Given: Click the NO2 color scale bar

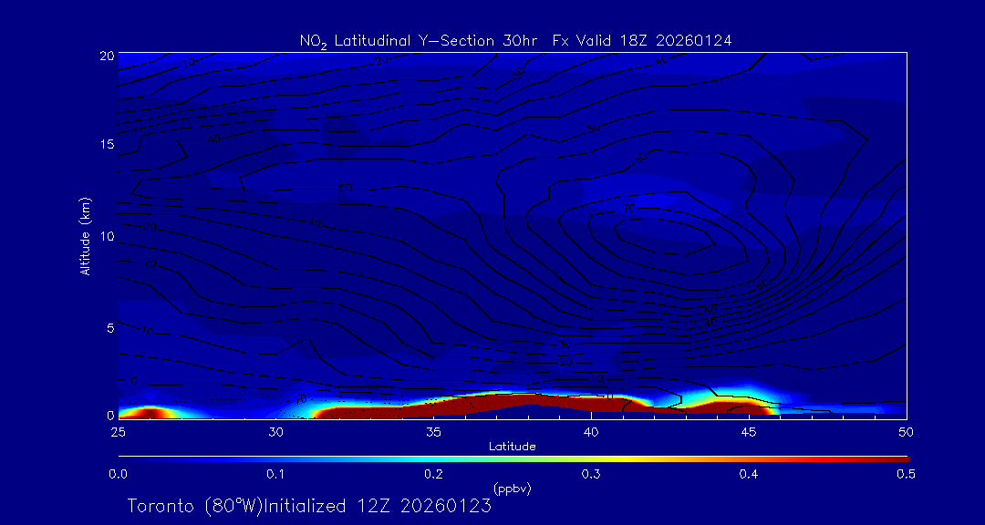Looking at the screenshot, I should point(513,459).
